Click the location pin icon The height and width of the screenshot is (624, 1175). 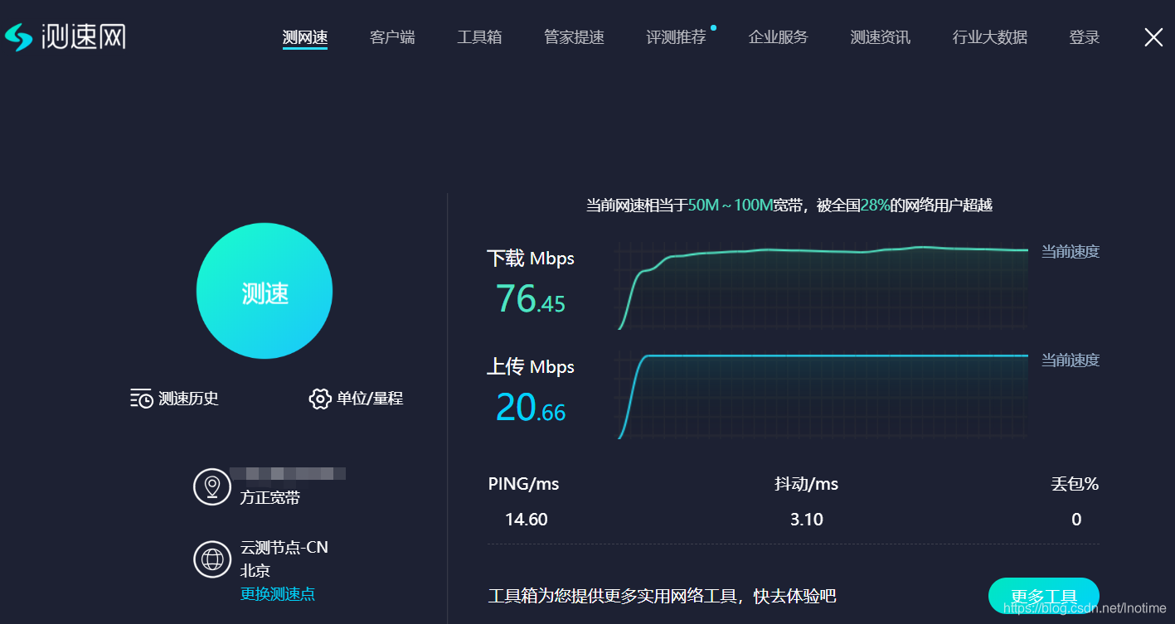[x=212, y=486]
